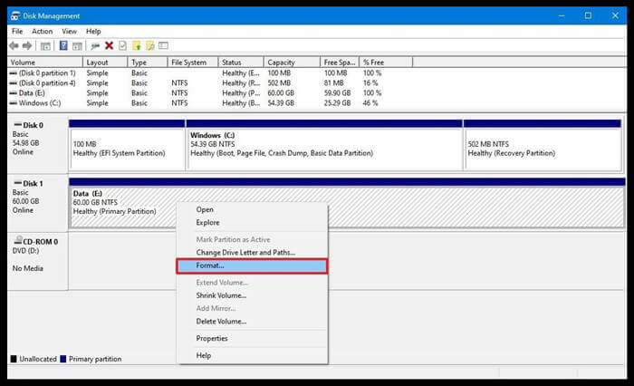Open the Action menu
The height and width of the screenshot is (386, 634).
[x=42, y=31]
